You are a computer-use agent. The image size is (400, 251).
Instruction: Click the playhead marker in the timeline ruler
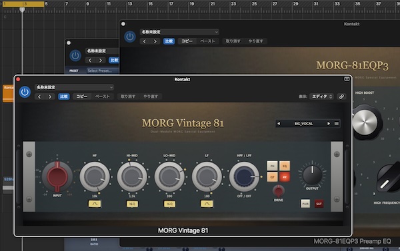click(22, 9)
